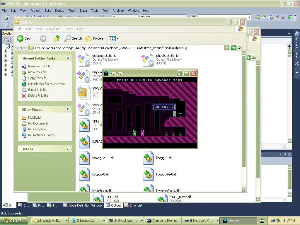Click Go next to the Debug address bar
This screenshot has width=300, height=225.
236,48
